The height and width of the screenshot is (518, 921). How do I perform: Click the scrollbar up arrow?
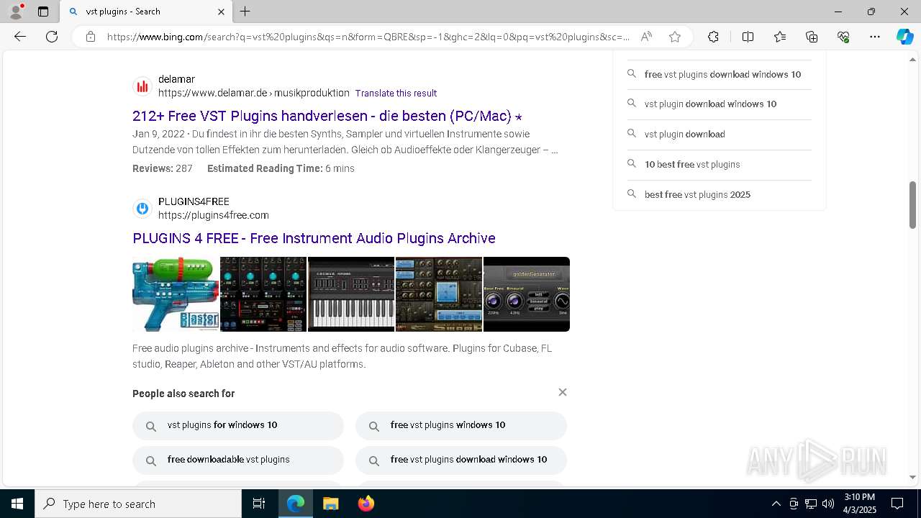pyautogui.click(x=912, y=59)
